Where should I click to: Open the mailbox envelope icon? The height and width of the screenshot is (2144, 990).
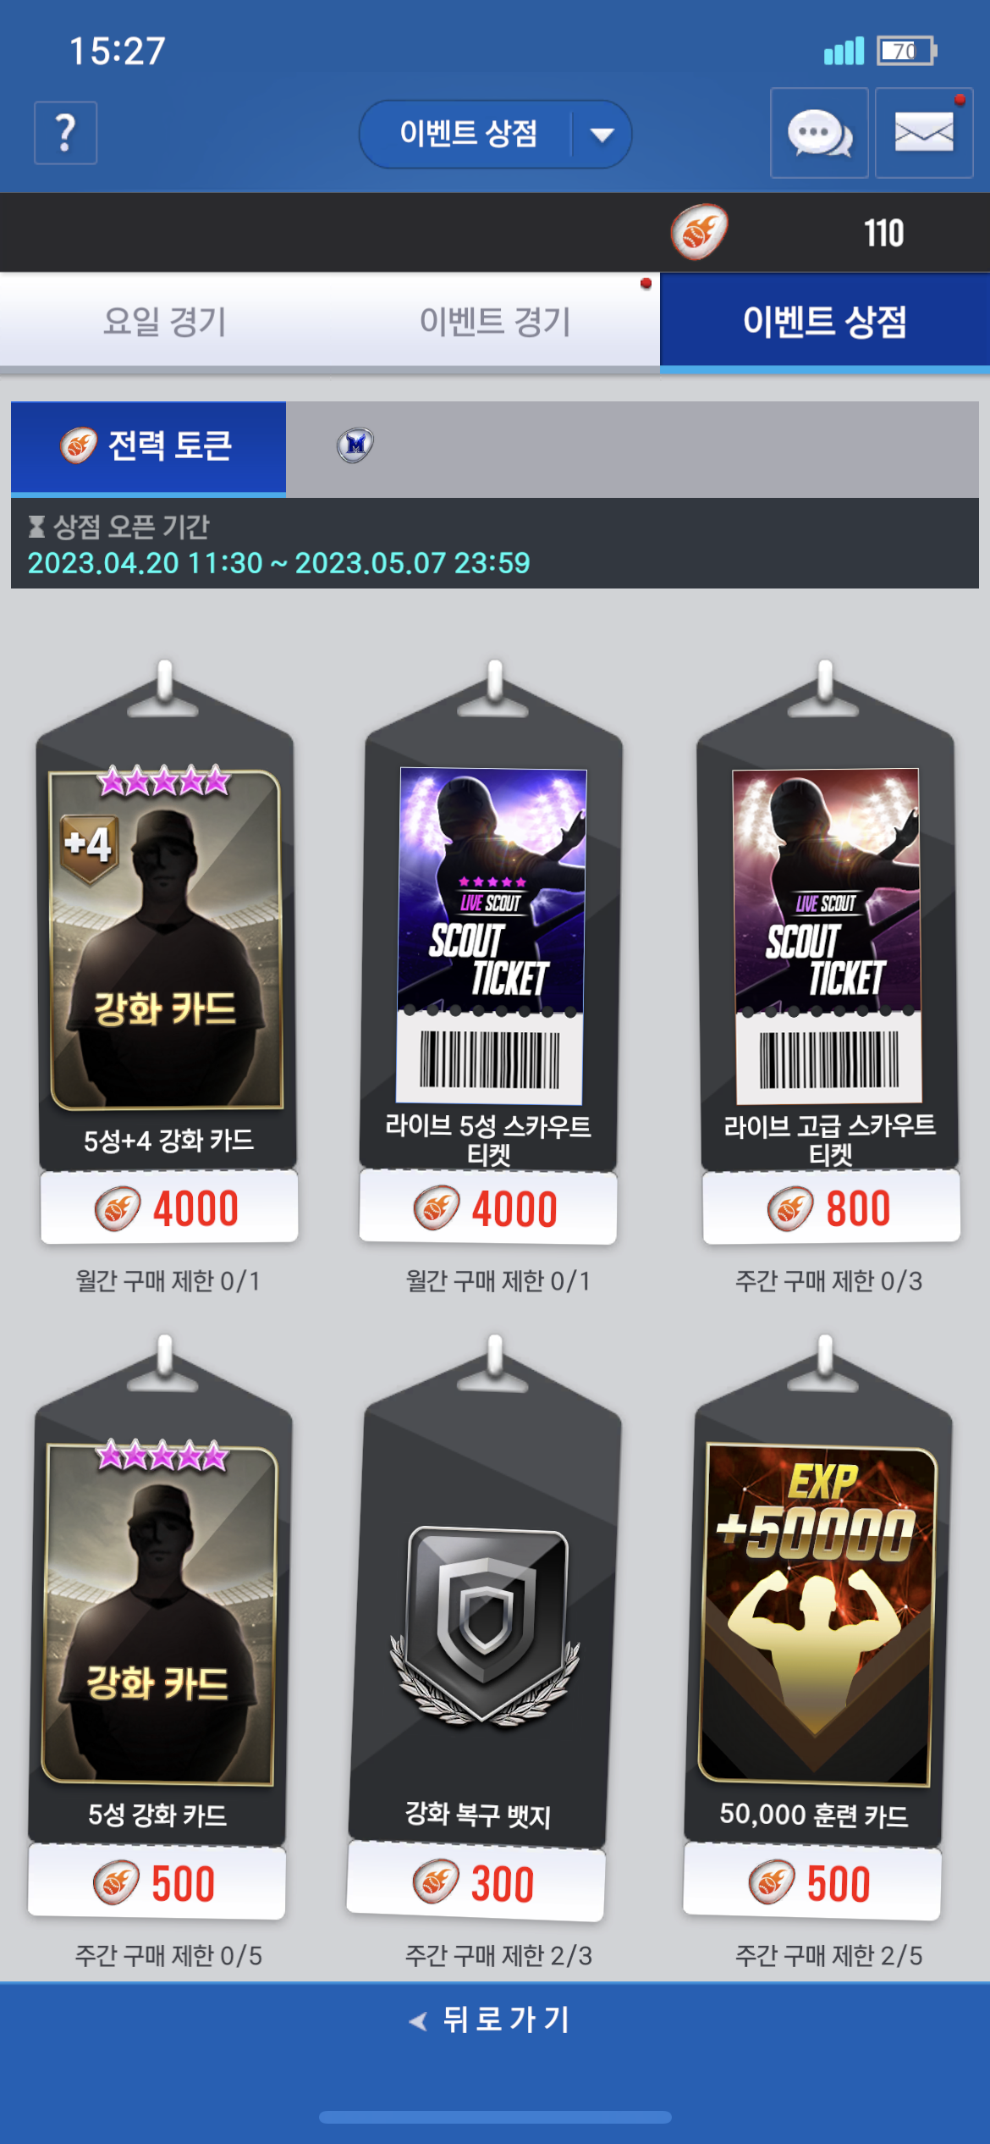click(x=924, y=133)
